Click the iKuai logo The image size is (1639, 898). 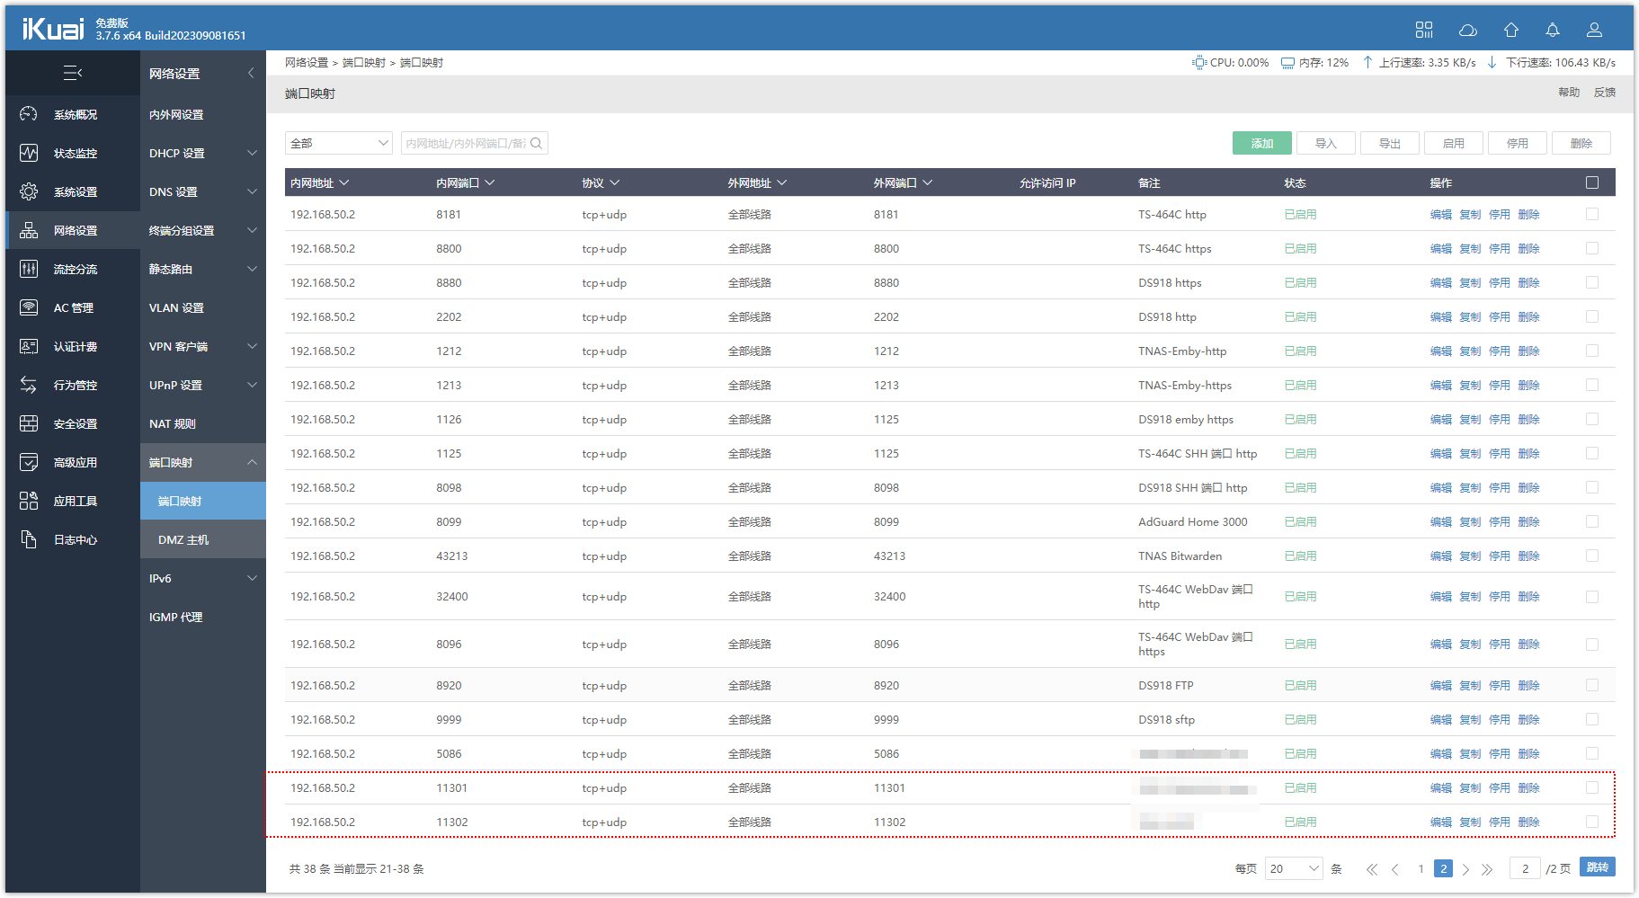click(x=53, y=30)
